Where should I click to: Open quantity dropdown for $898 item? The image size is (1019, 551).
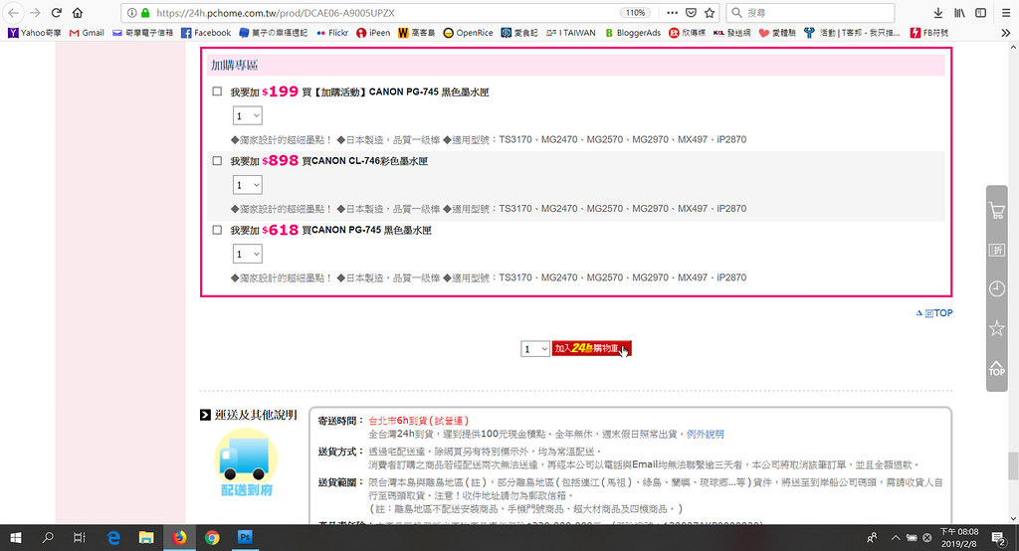(248, 185)
